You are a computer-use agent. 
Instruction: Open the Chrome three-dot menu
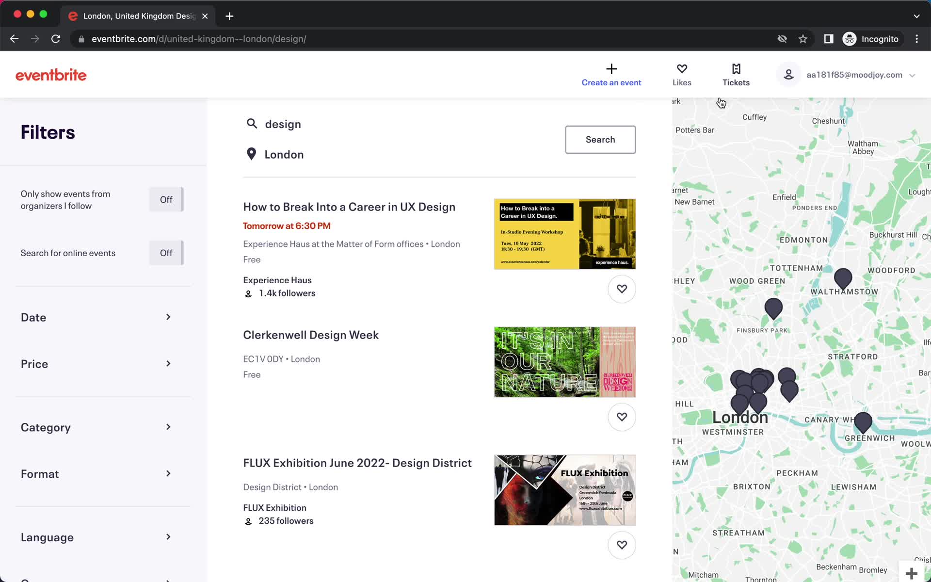916,39
